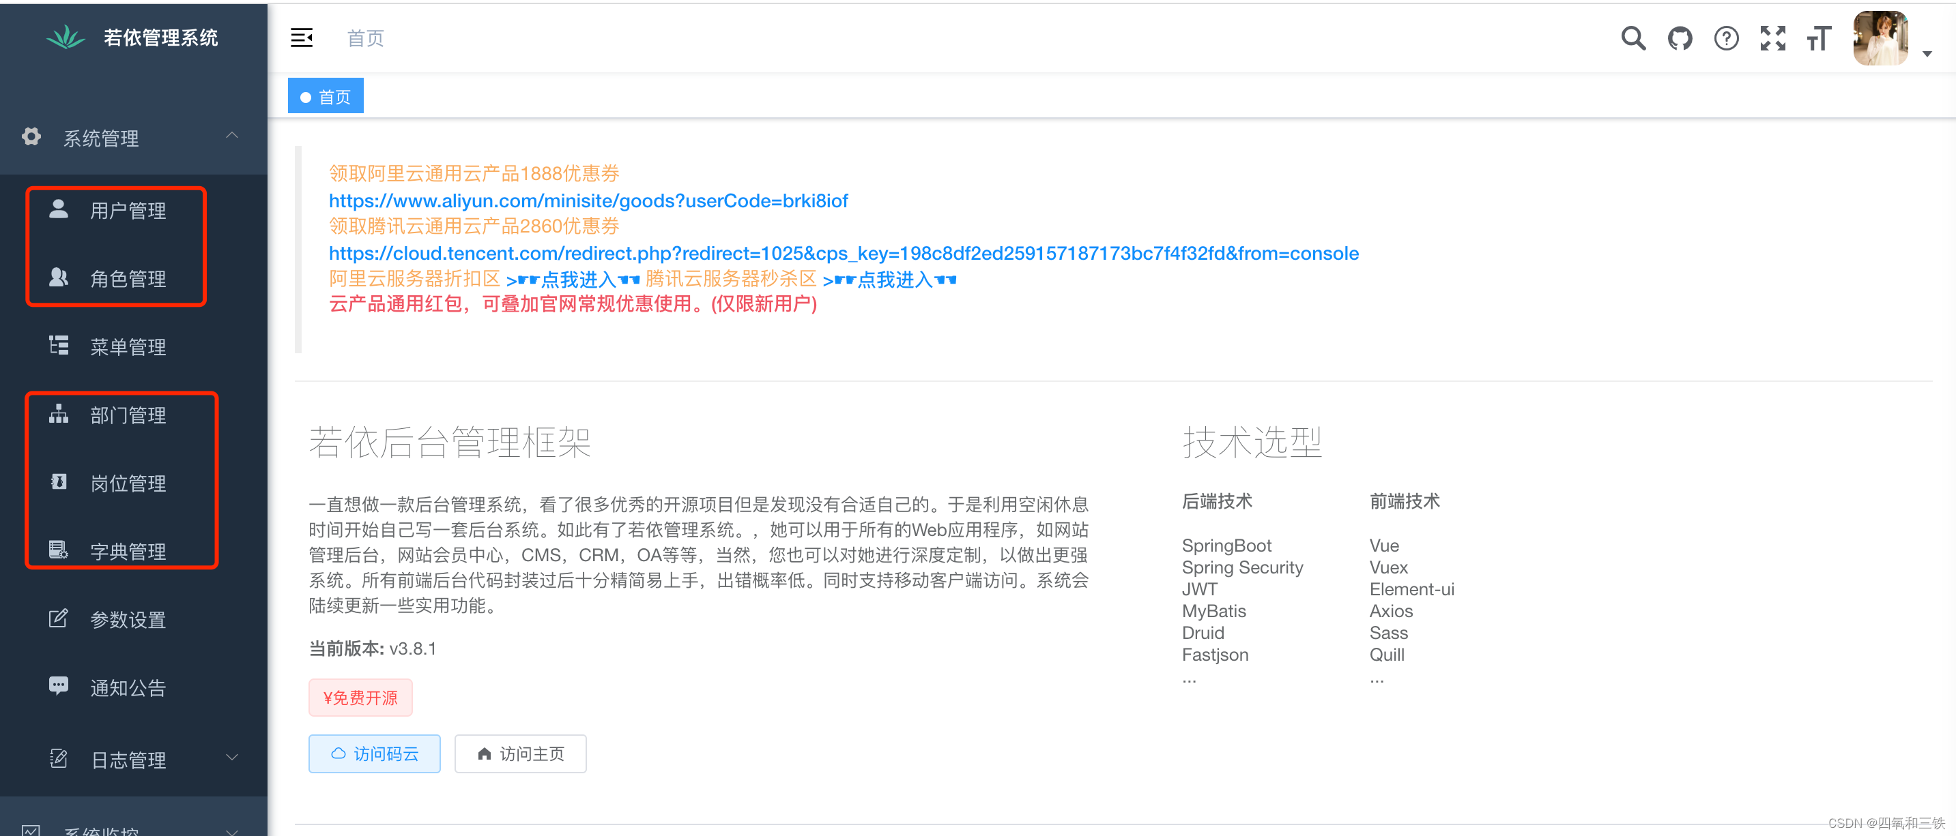Open the font size setting icon
Image resolution: width=1956 pixels, height=836 pixels.
(x=1820, y=38)
